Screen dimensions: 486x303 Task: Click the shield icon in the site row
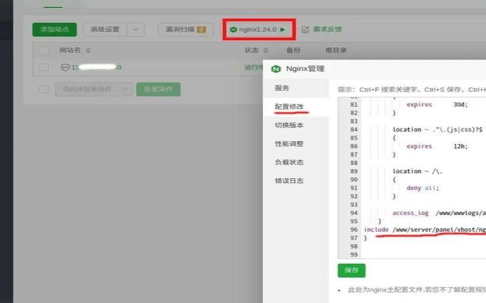(65, 67)
